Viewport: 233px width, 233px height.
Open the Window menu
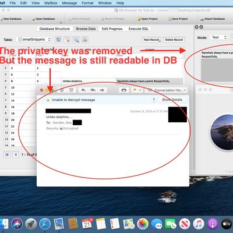click(x=105, y=3)
